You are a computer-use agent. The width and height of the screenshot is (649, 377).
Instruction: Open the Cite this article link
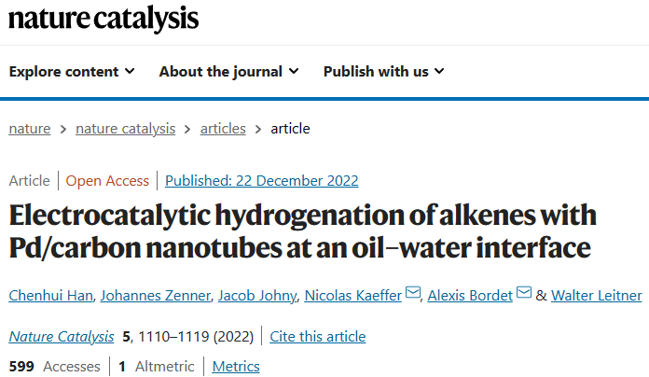318,336
